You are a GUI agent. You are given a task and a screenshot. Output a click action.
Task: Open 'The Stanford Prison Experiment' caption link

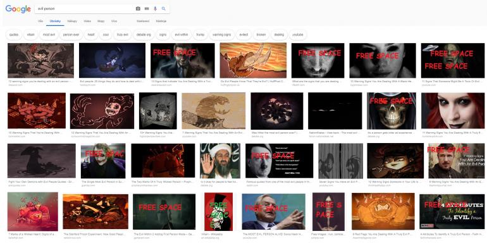pos(95,234)
